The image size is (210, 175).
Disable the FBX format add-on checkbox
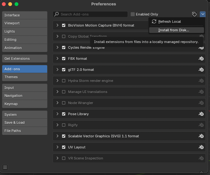(x=64, y=59)
